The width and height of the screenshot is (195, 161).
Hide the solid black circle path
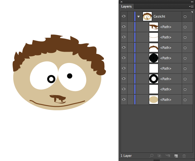click(124, 58)
